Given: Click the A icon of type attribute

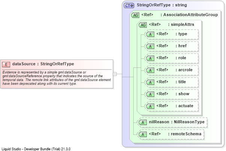Looking at the screenshot, I should click(x=150, y=34).
